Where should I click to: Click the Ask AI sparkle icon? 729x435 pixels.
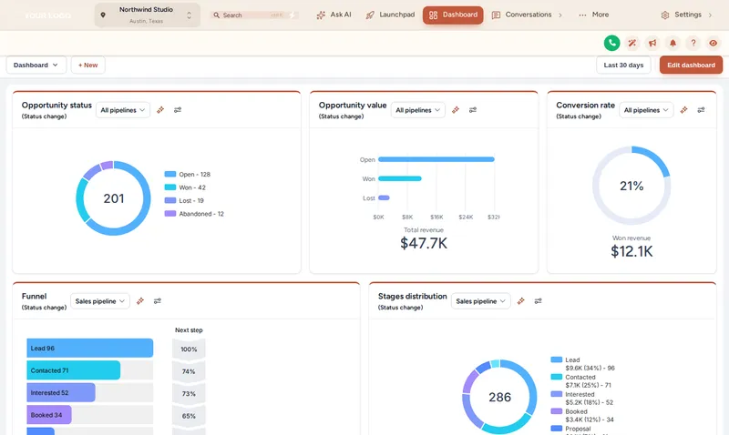[321, 15]
